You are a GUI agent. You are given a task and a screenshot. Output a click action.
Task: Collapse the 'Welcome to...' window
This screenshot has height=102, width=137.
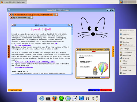pos(71,25)
